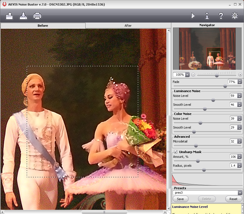Click the Reset button
Screen dimensions: 244x214
(x=233, y=199)
